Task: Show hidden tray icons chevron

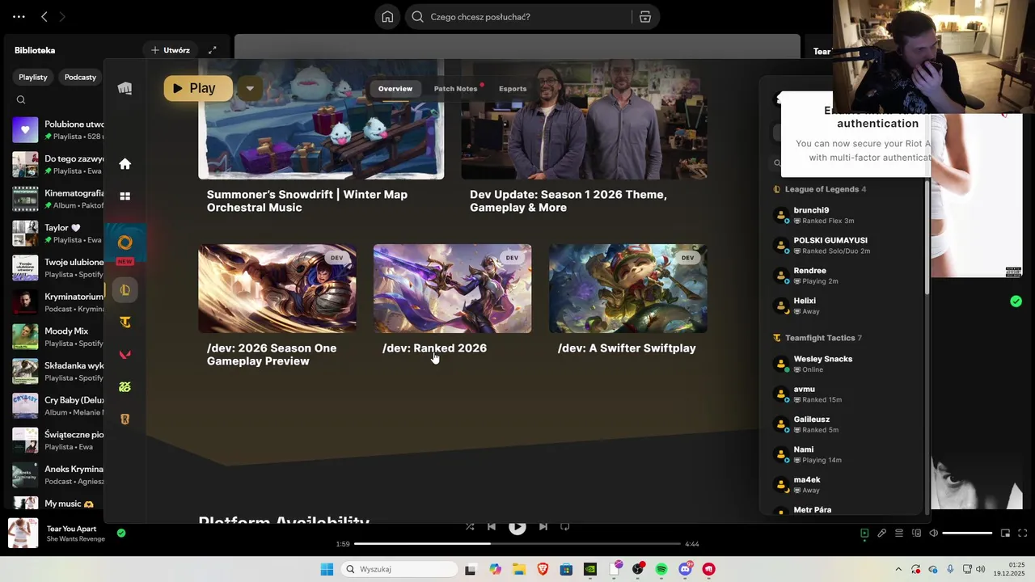Action: [898, 569]
